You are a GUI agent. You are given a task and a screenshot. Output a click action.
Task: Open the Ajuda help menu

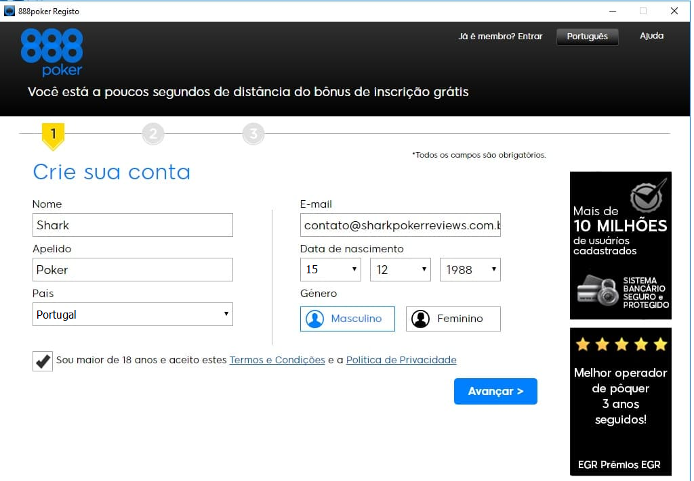click(651, 36)
